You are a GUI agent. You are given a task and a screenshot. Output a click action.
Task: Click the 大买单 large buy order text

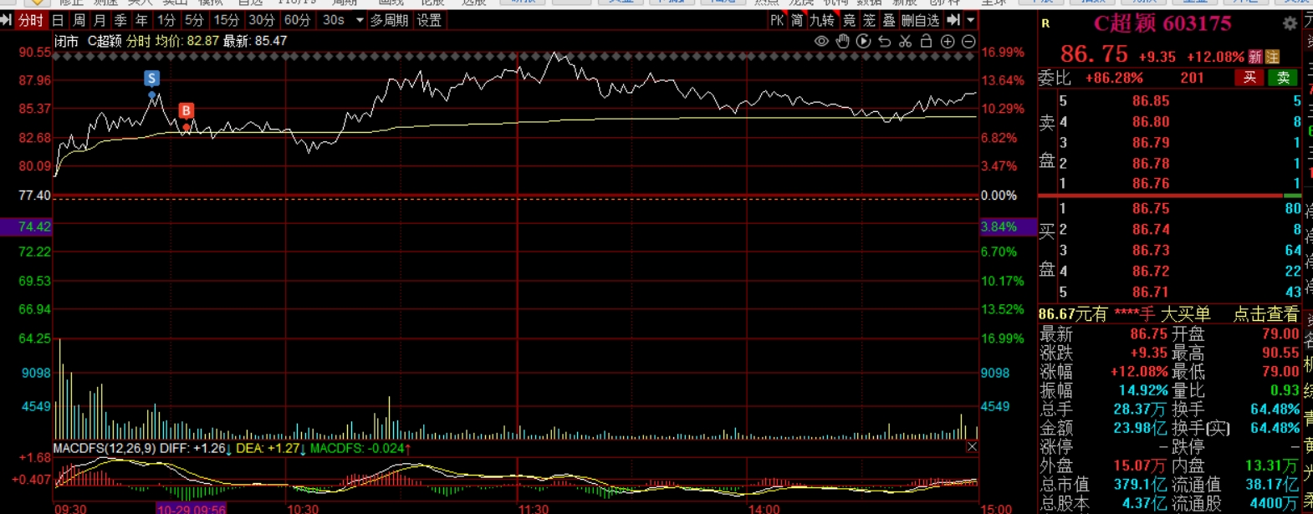1186,314
